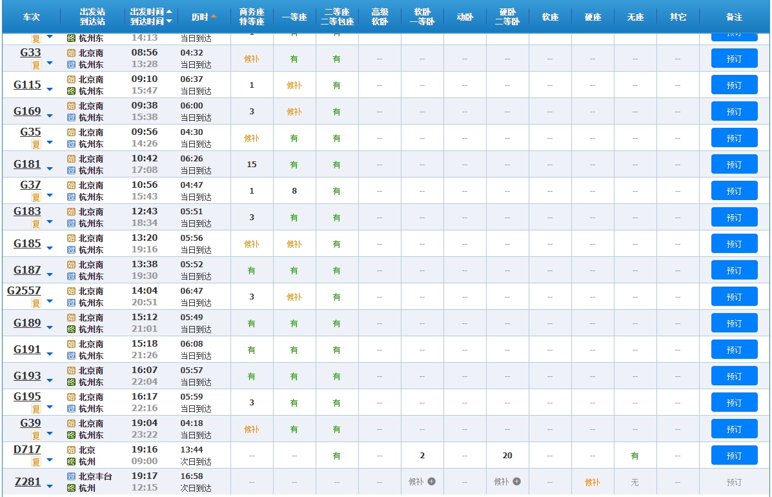The height and width of the screenshot is (497, 772).
Task: Click the 硬座 候补 cell for Z281
Action: tap(593, 482)
